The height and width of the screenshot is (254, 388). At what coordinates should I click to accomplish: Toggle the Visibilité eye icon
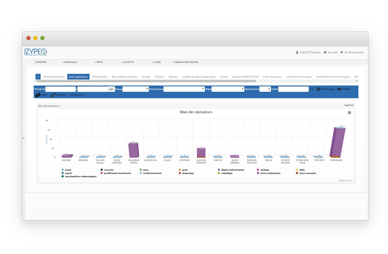pyautogui.click(x=339, y=89)
